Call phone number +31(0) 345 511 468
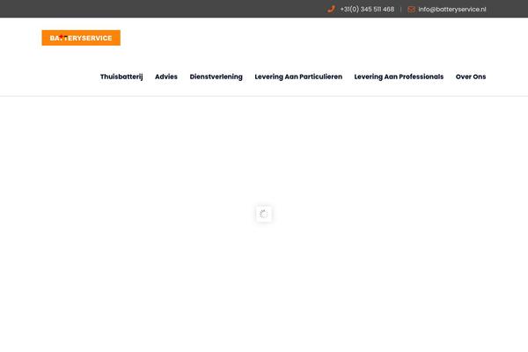Screen dimensions: 528x352 pos(367,10)
